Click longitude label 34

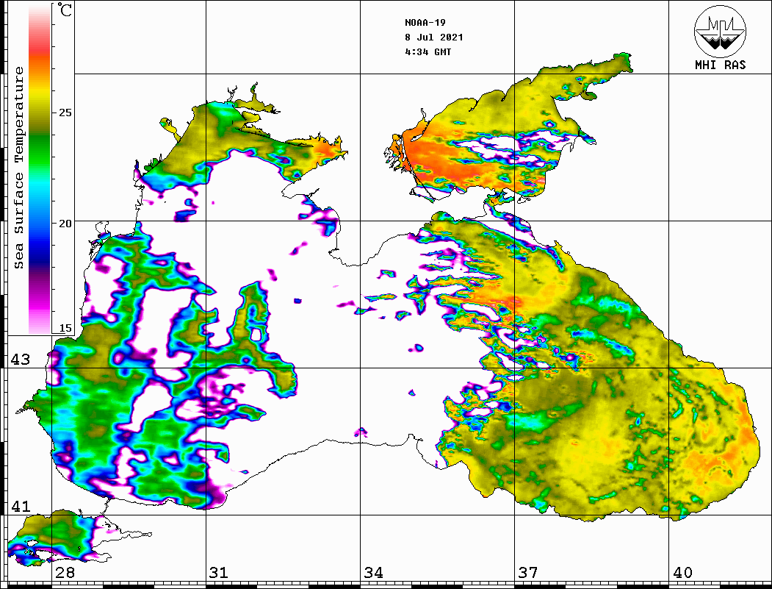click(x=374, y=573)
